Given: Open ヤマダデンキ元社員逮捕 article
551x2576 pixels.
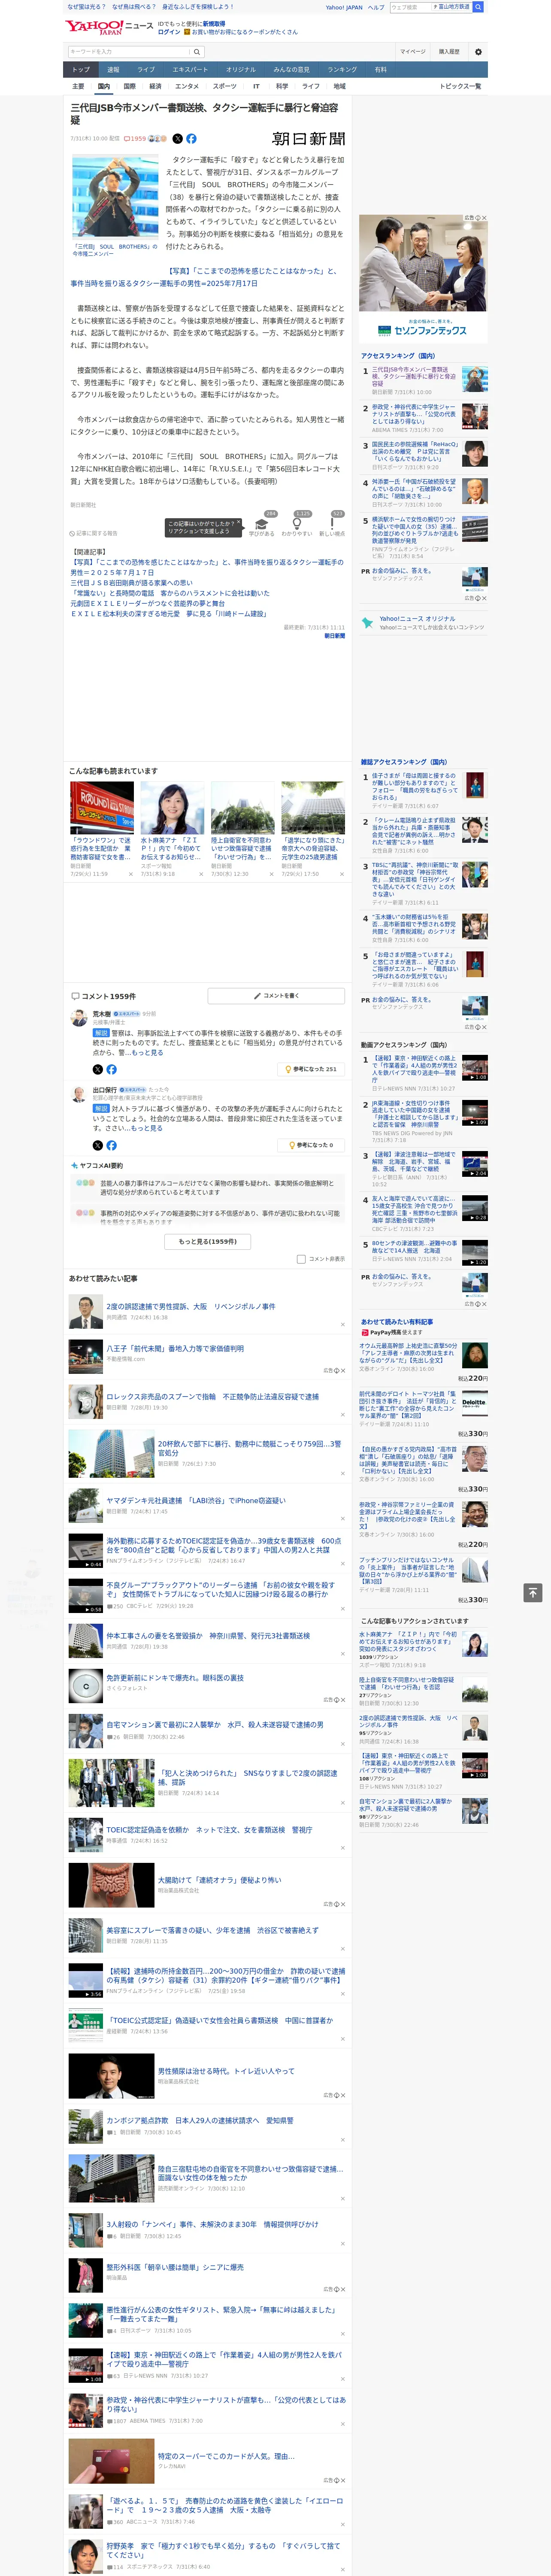Looking at the screenshot, I should coord(196,1501).
